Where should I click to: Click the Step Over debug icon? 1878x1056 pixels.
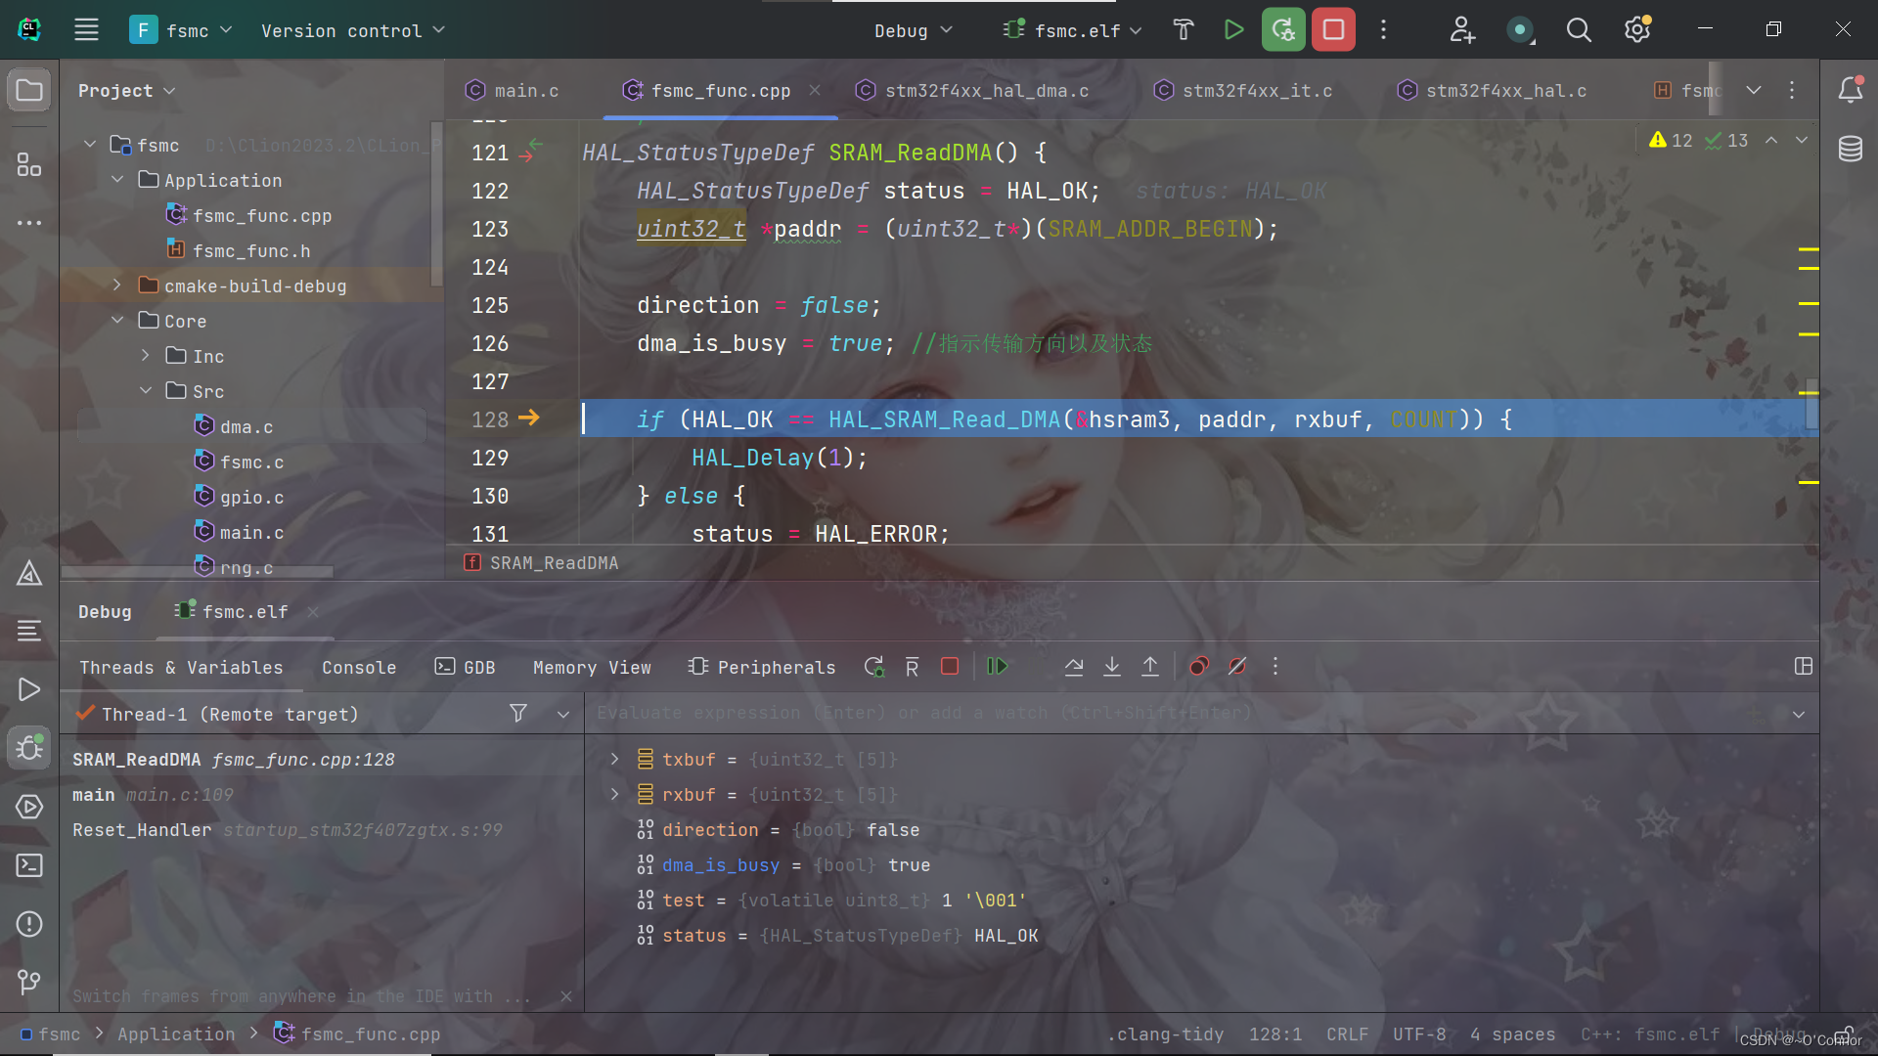(x=1074, y=667)
